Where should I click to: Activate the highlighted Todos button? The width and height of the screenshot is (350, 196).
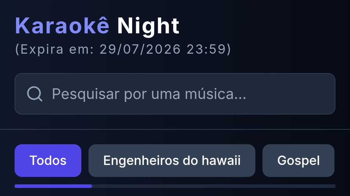pos(48,161)
